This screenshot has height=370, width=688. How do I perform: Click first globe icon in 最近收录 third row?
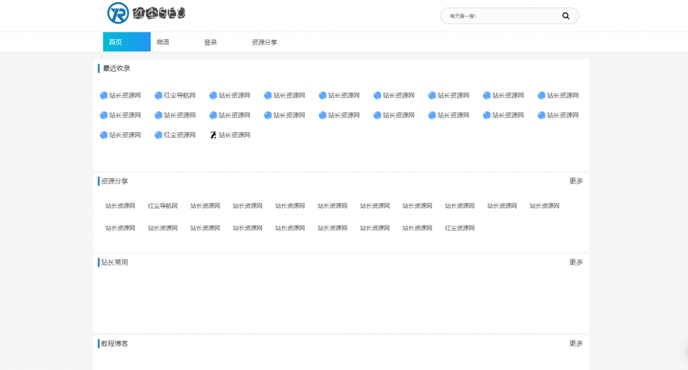tap(104, 135)
